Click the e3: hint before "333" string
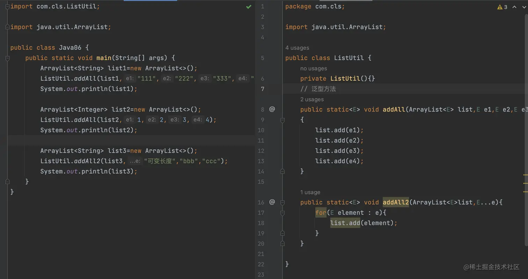The width and height of the screenshot is (528, 279). click(x=205, y=79)
